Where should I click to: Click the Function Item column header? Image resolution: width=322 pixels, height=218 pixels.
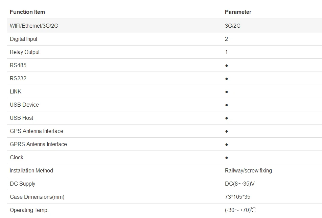tap(27, 12)
